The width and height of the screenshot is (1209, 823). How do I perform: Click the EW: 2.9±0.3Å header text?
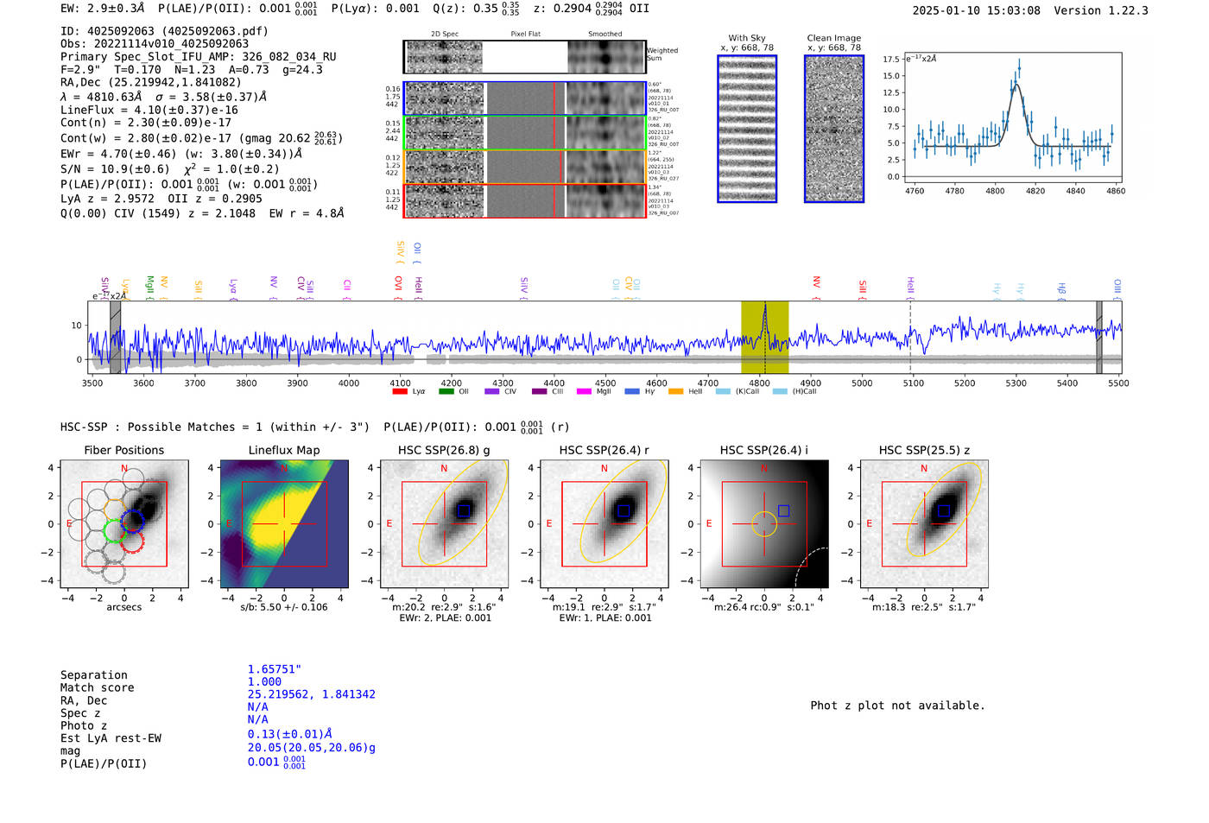(x=103, y=9)
